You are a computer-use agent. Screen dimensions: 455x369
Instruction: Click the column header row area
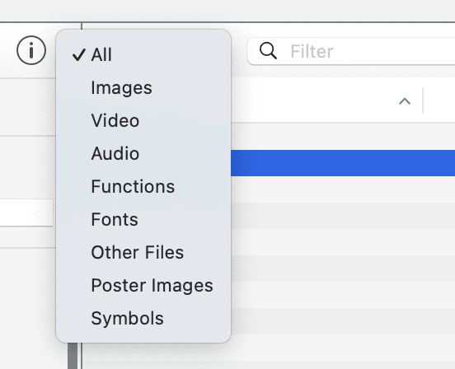343,100
